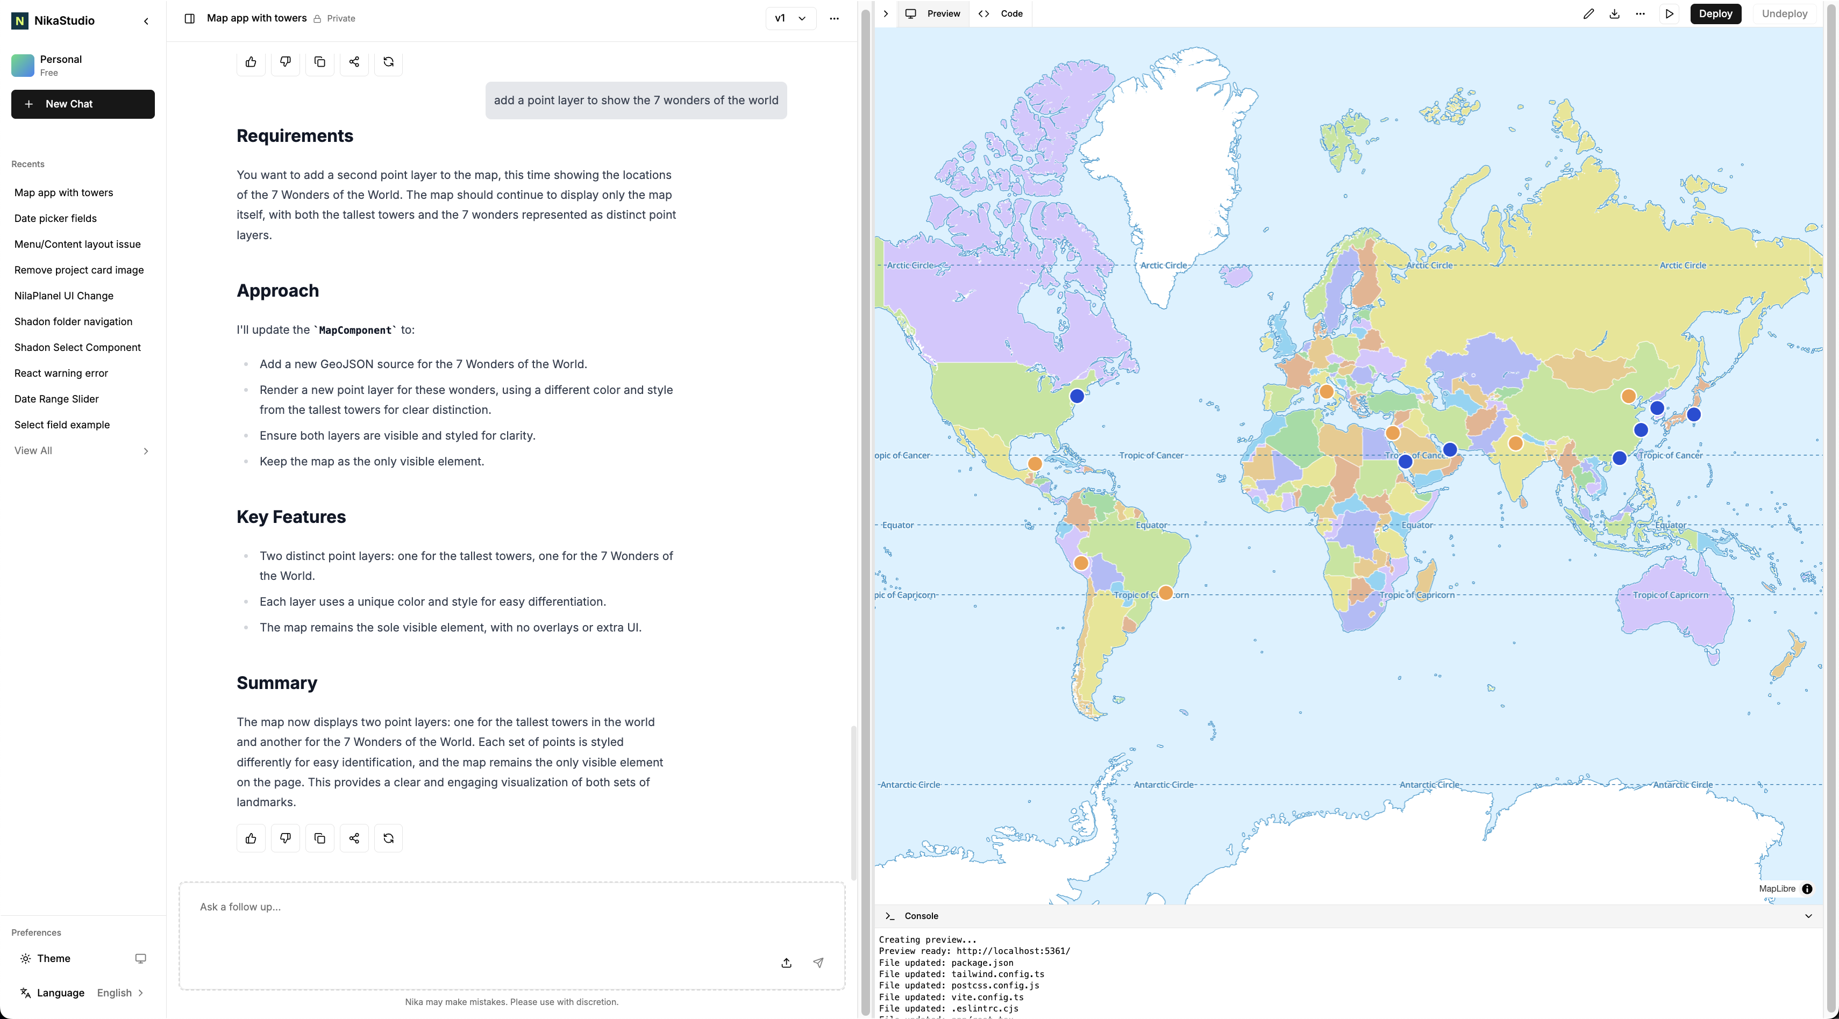1839x1019 pixels.
Task: Open the v1 version dropdown
Action: point(790,19)
